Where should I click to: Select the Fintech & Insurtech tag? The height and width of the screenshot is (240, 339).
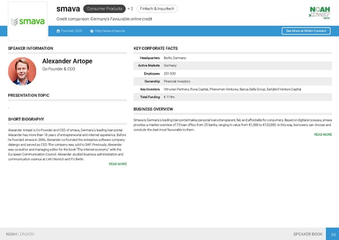[x=157, y=9]
